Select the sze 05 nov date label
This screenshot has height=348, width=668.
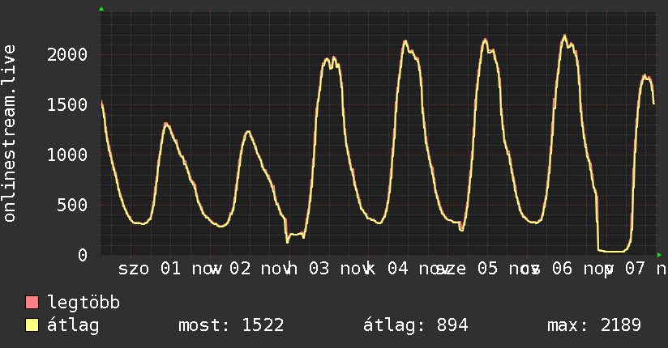pos(478,269)
